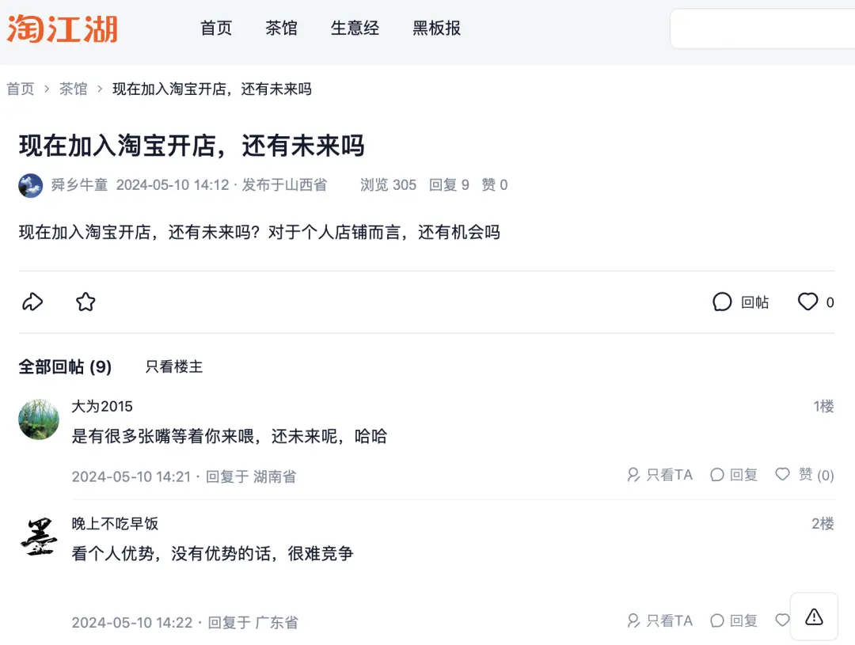Select the 全部回帖 (9) tab
Image resolution: width=855 pixels, height=645 pixels.
[x=65, y=367]
